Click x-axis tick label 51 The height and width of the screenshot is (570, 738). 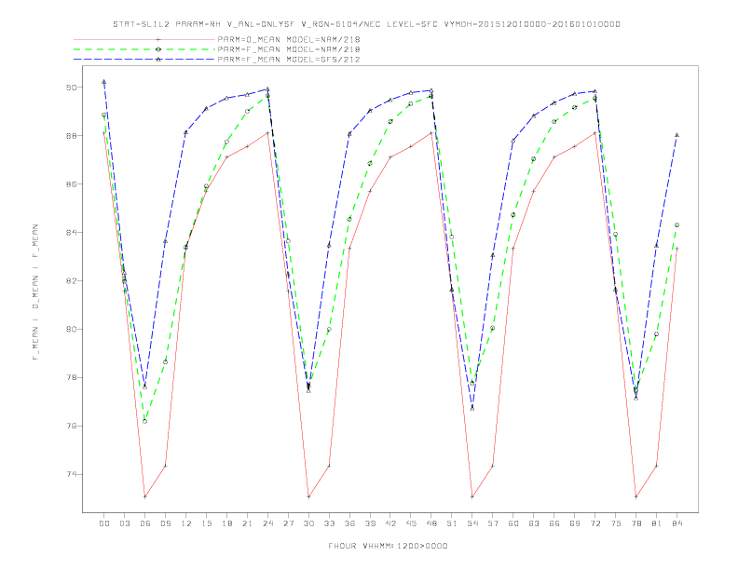pos(452,523)
